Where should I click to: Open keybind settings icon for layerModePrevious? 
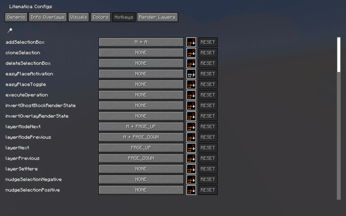click(191, 137)
